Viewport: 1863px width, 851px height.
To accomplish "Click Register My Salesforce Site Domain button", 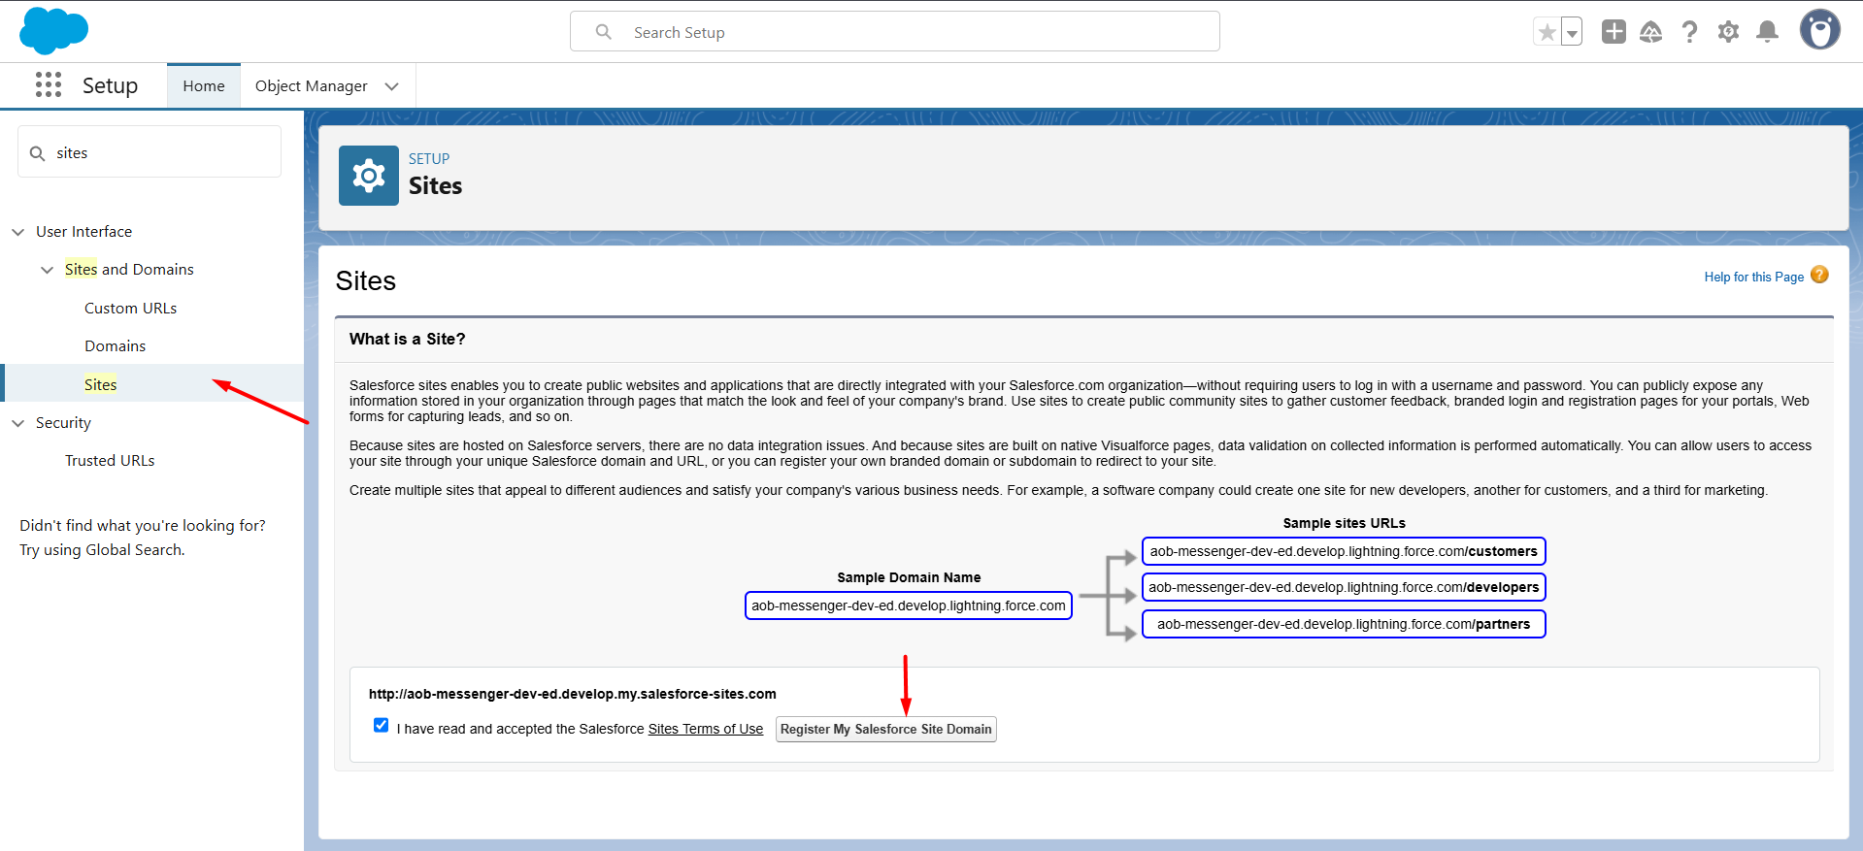I will 886,730.
